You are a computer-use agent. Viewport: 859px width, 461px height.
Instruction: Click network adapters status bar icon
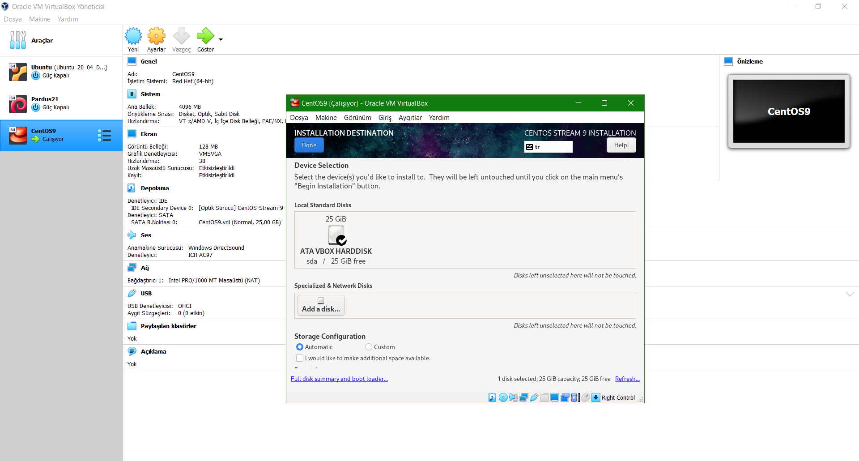tap(524, 397)
